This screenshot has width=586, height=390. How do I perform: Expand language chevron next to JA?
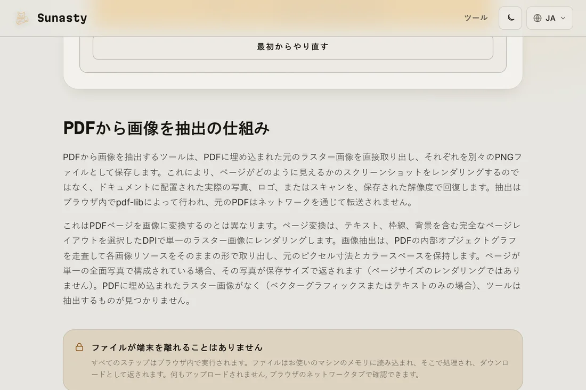coord(563,18)
